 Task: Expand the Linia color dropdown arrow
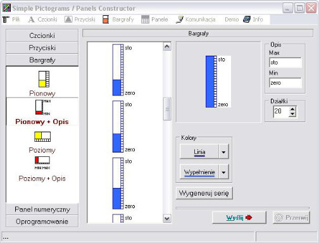coord(223,152)
